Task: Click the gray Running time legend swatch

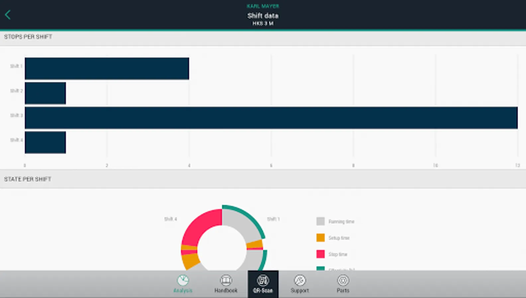Action: (x=320, y=221)
